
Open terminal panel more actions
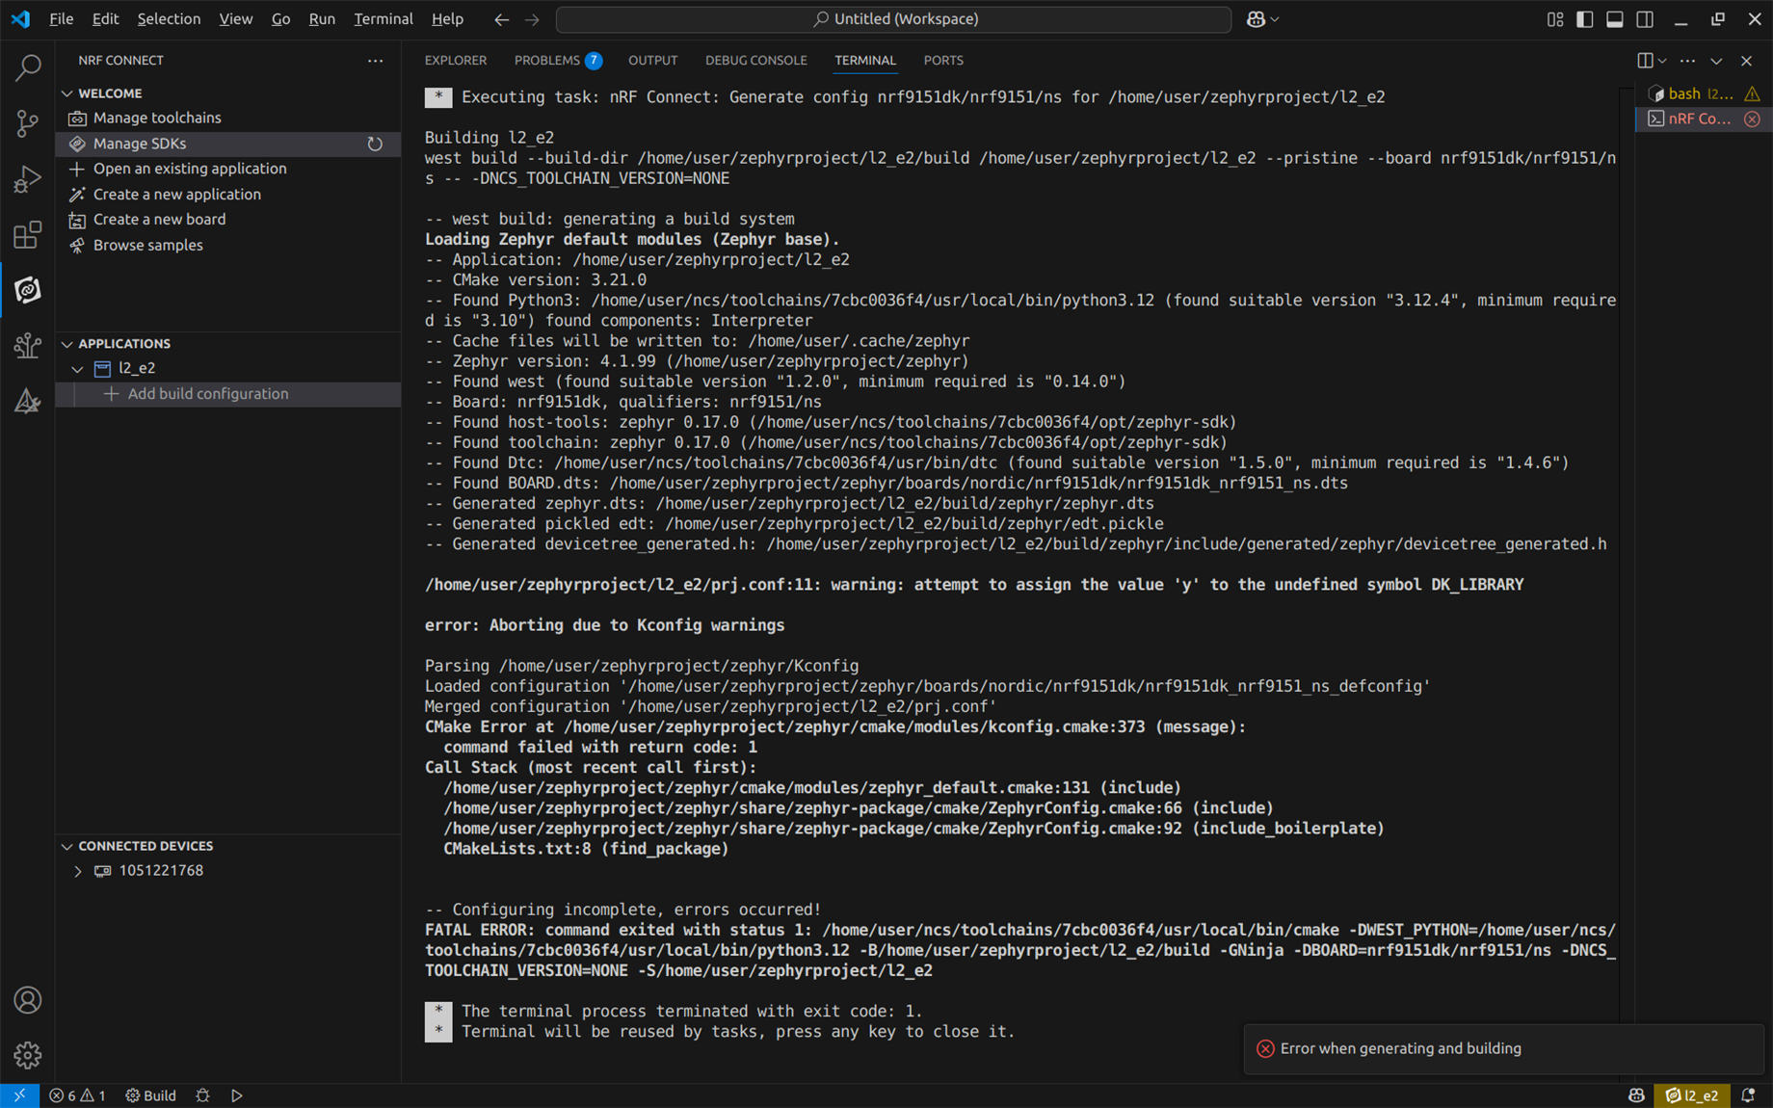1687,60
